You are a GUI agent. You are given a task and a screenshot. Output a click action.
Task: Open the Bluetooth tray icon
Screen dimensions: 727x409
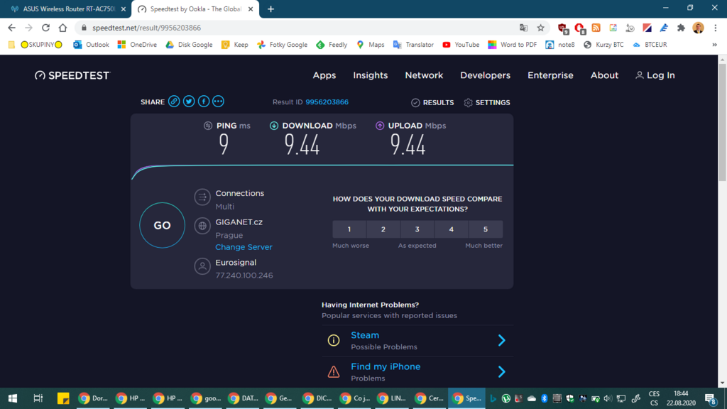[x=545, y=398]
